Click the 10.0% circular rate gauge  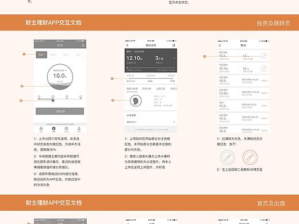coord(60,77)
